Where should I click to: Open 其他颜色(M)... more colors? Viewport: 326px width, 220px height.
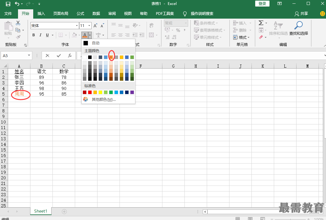(x=108, y=99)
